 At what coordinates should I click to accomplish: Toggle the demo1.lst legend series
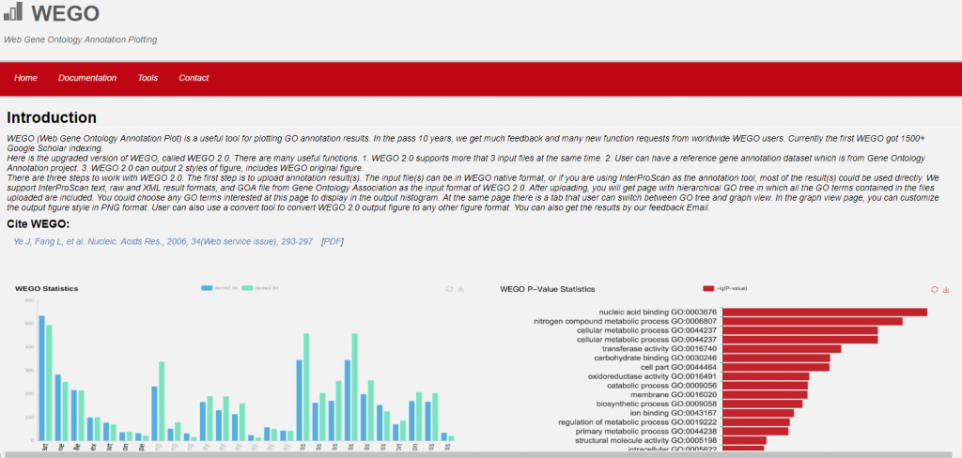click(x=261, y=287)
